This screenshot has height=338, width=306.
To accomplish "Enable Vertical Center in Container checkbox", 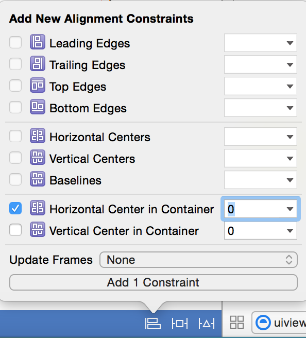I will (x=15, y=230).
